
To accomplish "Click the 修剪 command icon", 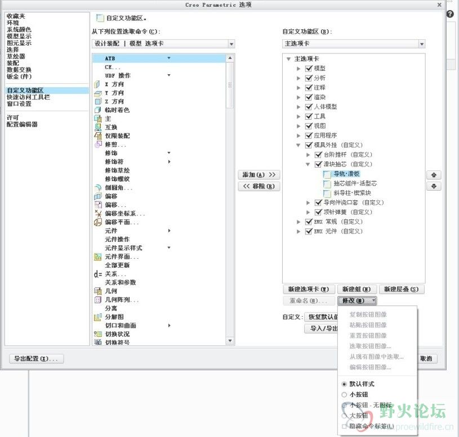I will tap(98, 145).
